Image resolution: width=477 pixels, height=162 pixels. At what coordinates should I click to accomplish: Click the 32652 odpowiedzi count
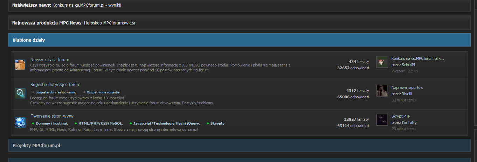[353, 68]
